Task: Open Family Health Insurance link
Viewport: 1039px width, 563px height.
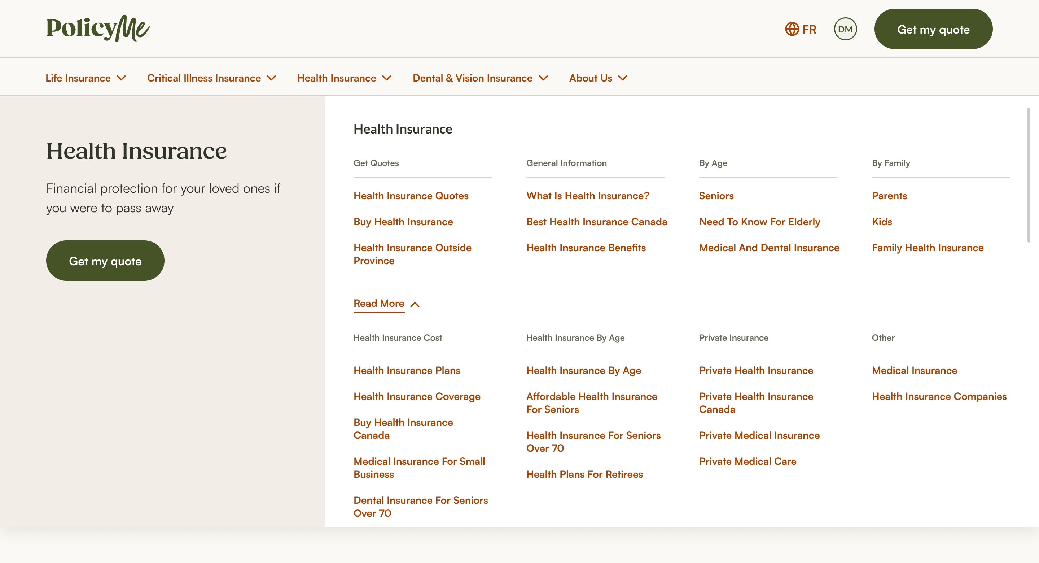Action: 927,248
